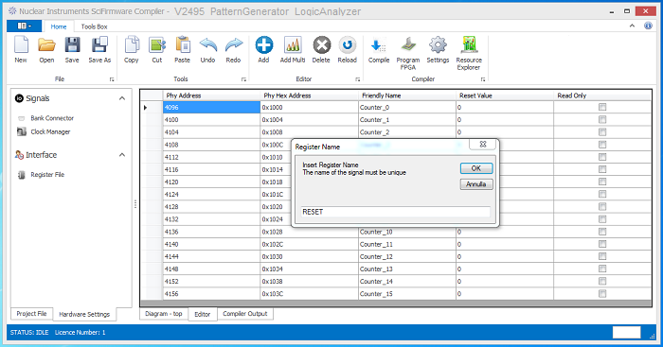The width and height of the screenshot is (663, 347).
Task: Open an existing project
Action: (46, 50)
